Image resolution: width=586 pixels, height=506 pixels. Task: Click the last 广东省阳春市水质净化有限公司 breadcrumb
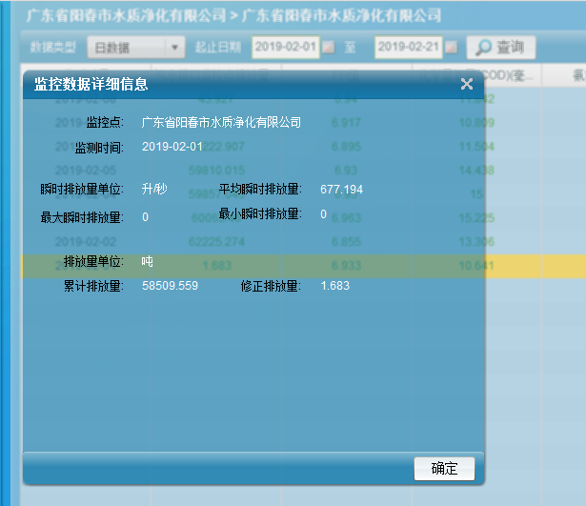(341, 15)
